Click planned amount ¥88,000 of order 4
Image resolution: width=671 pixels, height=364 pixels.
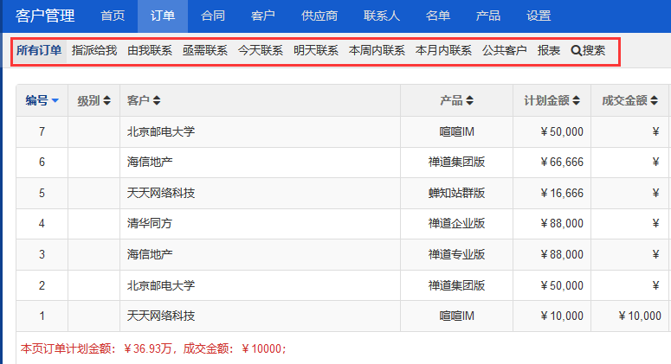(x=562, y=223)
